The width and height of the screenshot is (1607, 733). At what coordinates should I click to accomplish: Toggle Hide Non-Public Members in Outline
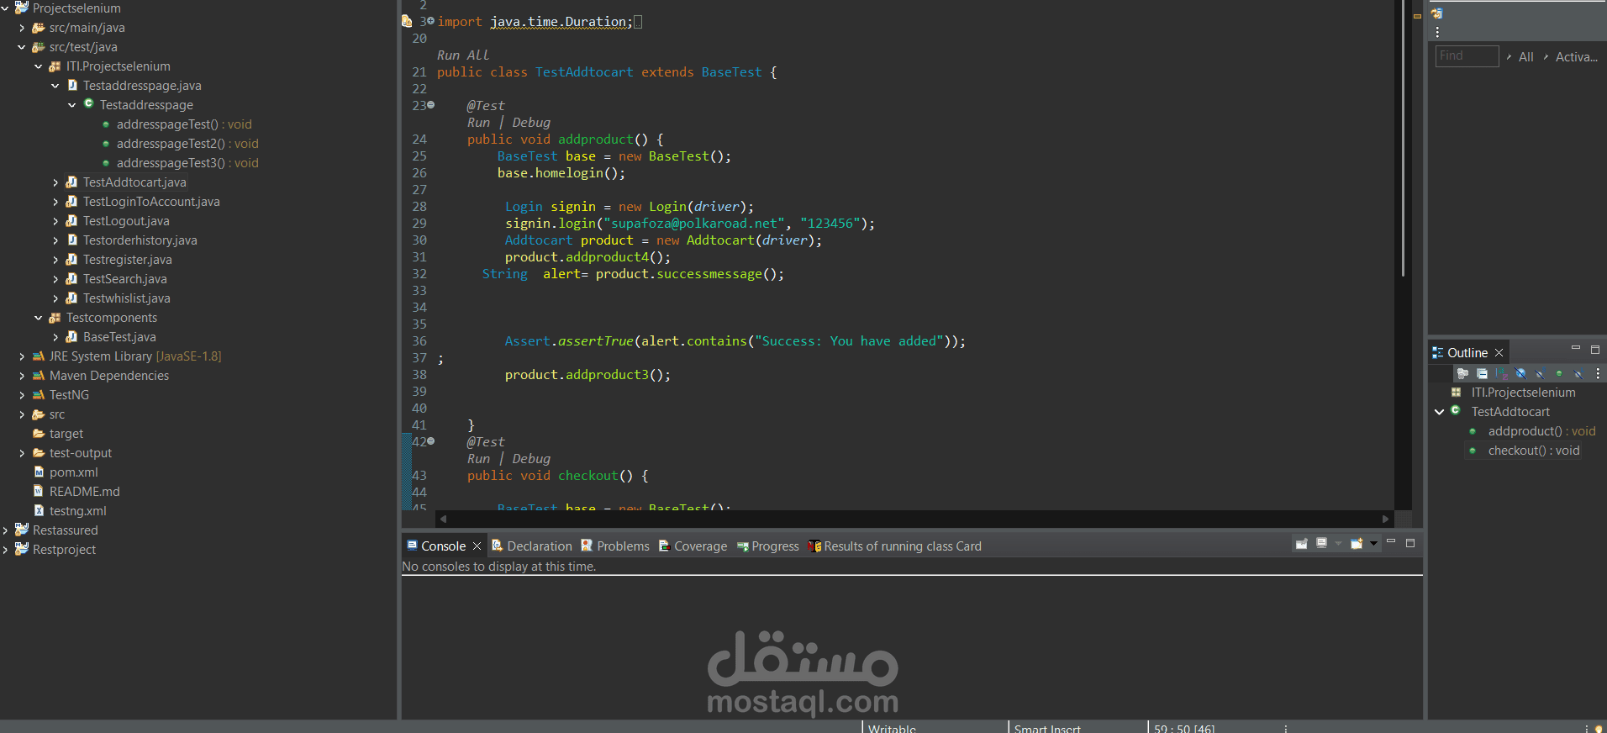pos(1559,373)
